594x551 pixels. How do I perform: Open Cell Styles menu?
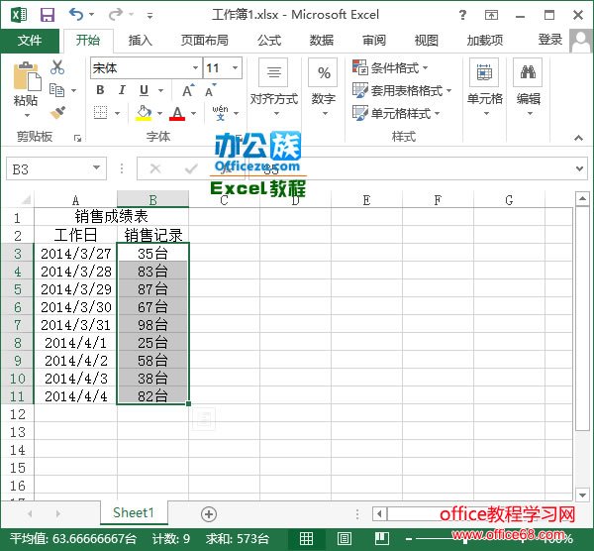[x=396, y=113]
